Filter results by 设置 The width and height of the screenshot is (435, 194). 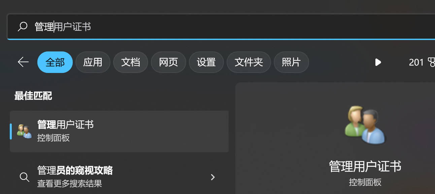(206, 62)
